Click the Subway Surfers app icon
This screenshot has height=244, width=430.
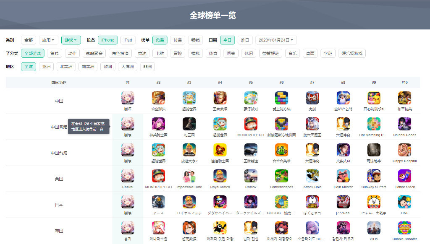(x=374, y=176)
